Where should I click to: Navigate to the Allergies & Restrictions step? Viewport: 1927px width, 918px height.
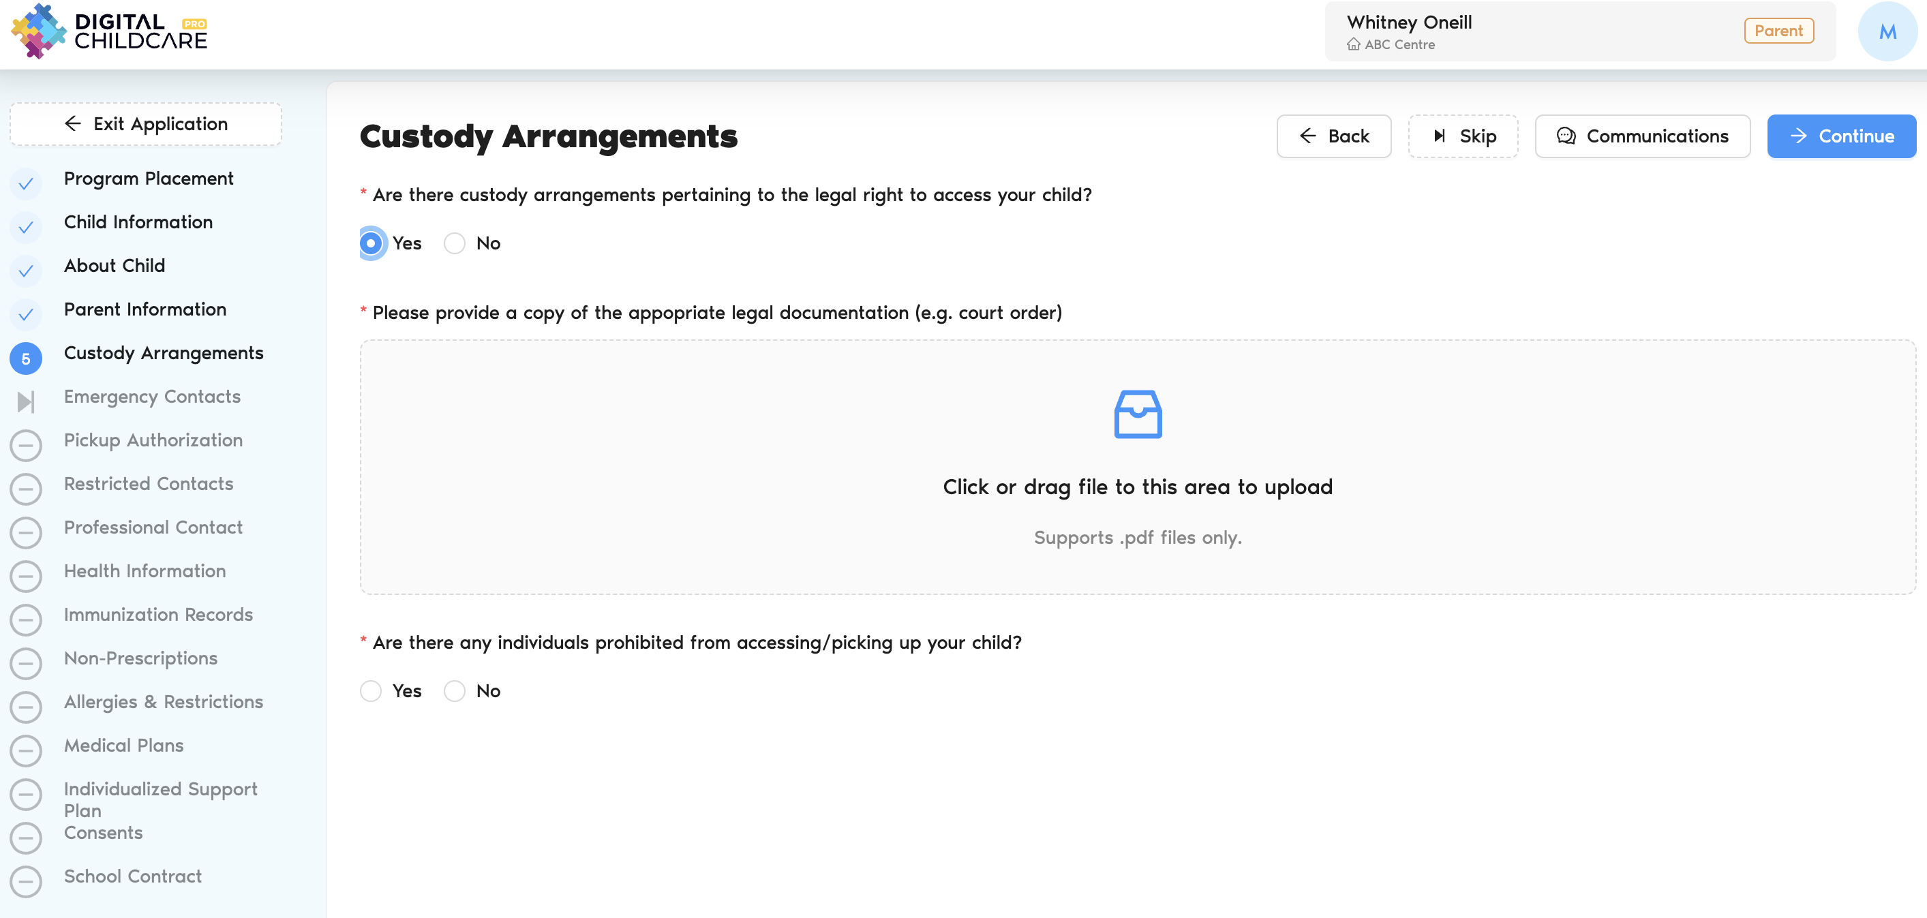click(163, 702)
